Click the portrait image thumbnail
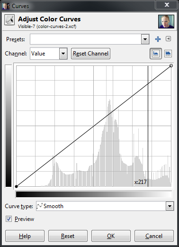The image size is (179, 247). (166, 22)
